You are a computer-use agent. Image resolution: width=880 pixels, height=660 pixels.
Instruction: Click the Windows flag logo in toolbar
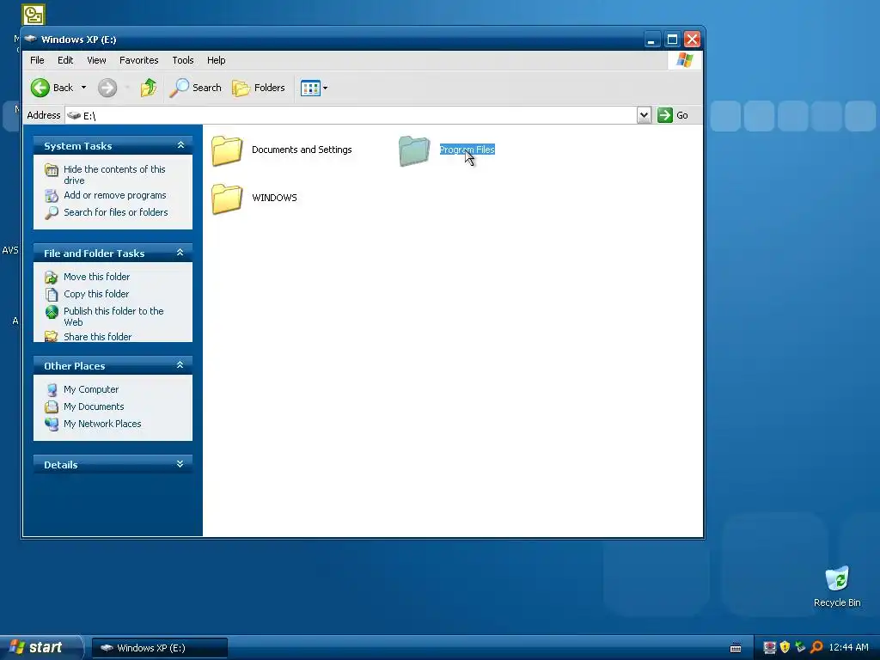tap(685, 60)
